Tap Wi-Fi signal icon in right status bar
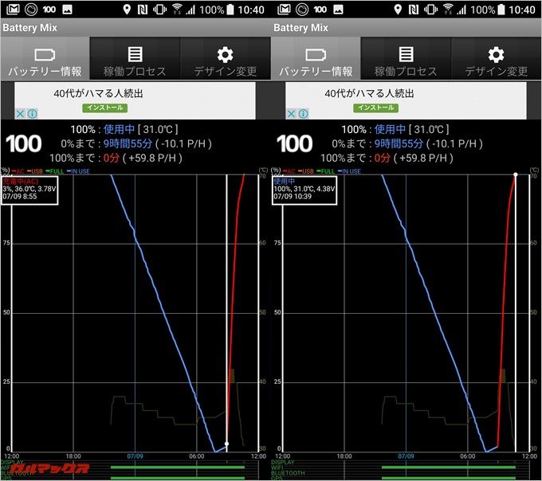 coord(448,10)
